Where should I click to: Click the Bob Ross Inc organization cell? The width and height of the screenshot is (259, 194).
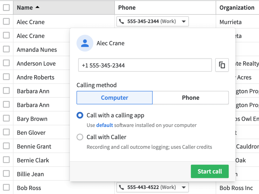click(x=236, y=188)
